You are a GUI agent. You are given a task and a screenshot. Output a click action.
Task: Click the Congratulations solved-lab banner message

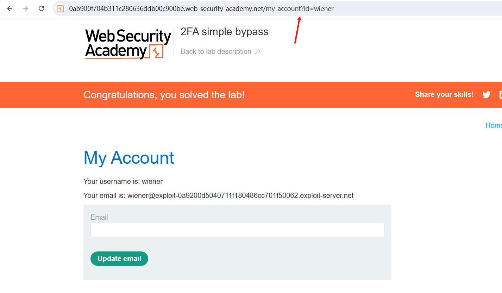point(164,95)
